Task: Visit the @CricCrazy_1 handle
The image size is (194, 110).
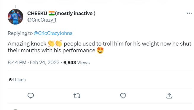Action: (x=42, y=20)
